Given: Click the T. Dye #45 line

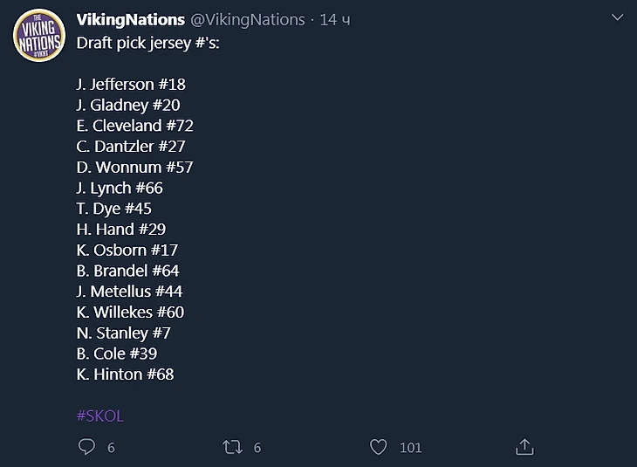Looking at the screenshot, I should (x=114, y=209).
